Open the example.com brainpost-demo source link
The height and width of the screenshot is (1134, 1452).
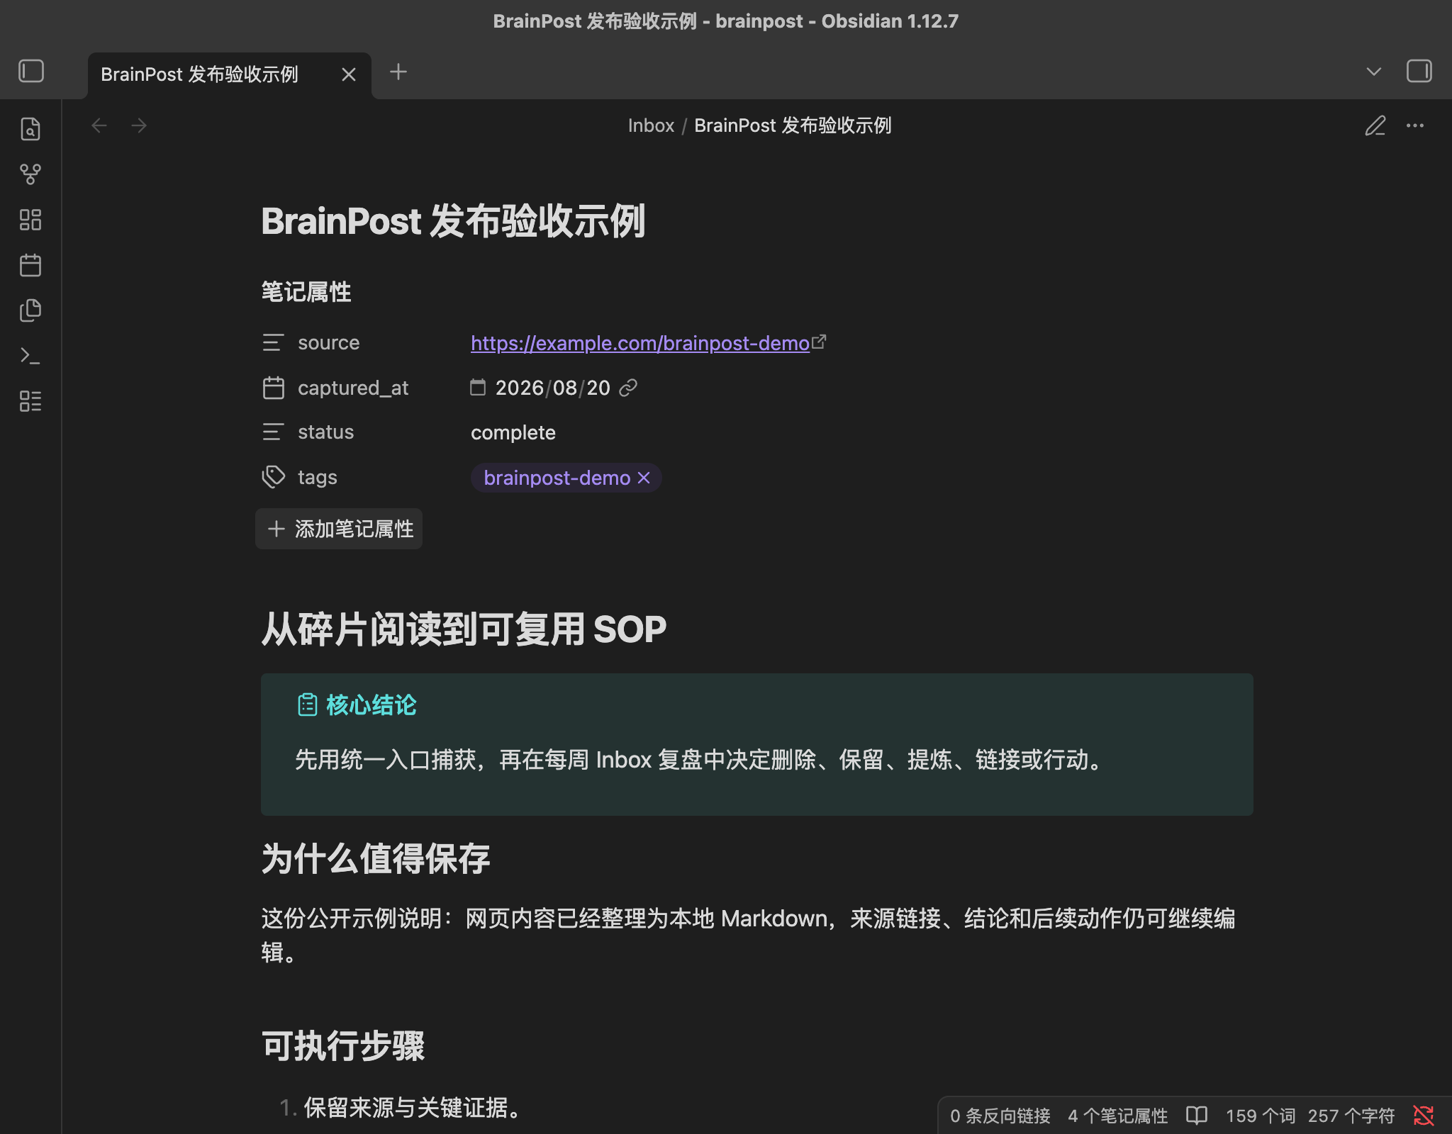(x=640, y=343)
